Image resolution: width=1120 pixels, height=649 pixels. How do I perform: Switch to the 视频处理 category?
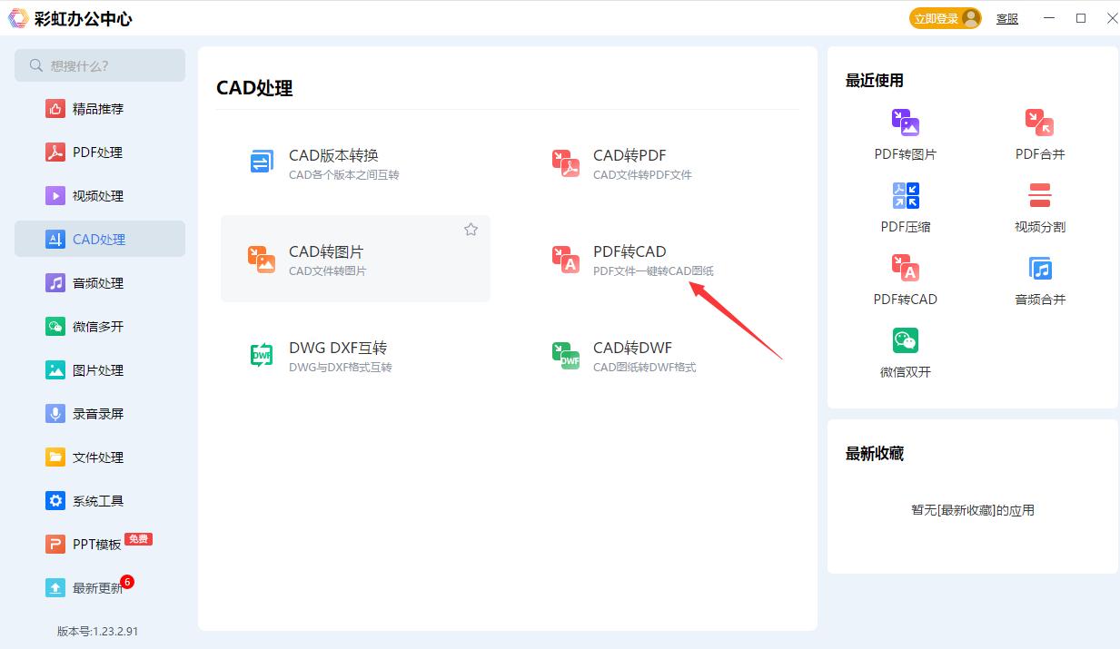pyautogui.click(x=100, y=195)
